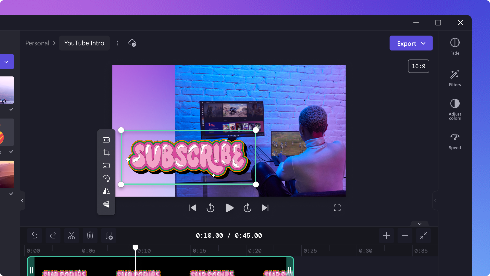This screenshot has width=490, height=276.
Task: Toggle the timeline zoom in button
Action: pyautogui.click(x=386, y=235)
